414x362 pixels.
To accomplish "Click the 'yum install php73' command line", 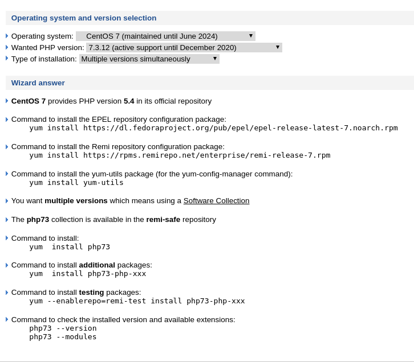I will click(70, 247).
